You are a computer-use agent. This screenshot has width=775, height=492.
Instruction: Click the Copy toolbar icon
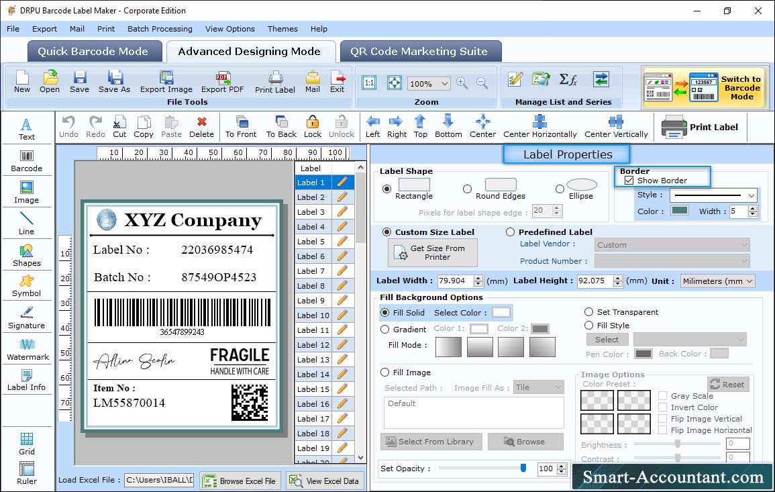click(144, 127)
